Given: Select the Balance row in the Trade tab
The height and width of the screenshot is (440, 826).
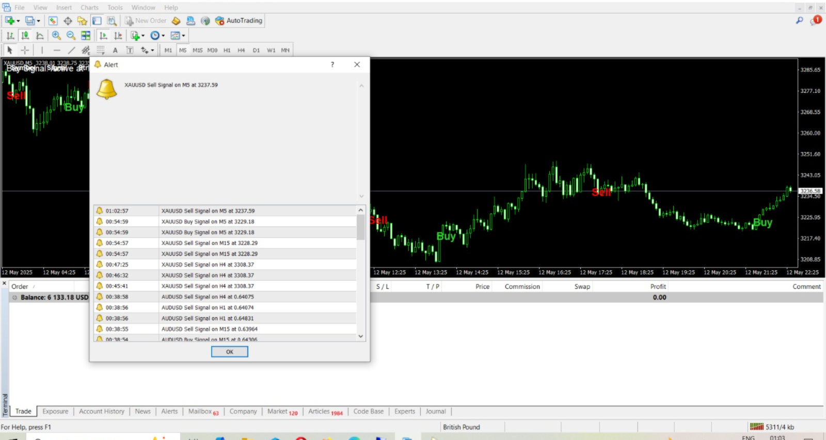Looking at the screenshot, I should 416,298.
